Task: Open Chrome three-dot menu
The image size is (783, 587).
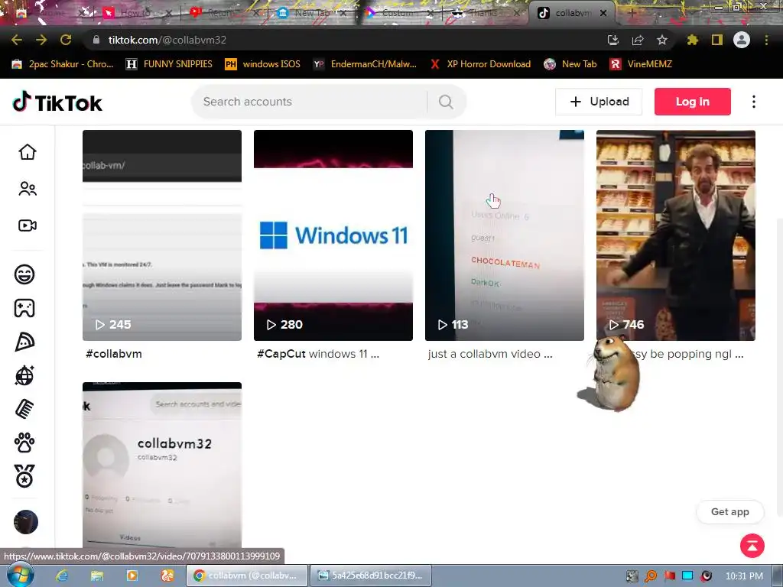Action: (x=766, y=40)
